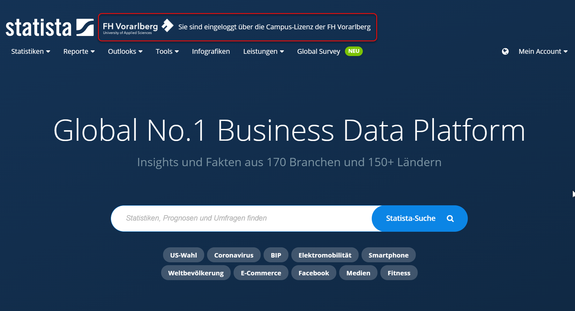The width and height of the screenshot is (575, 311).
Task: Expand the Leistungen menu
Action: (264, 51)
